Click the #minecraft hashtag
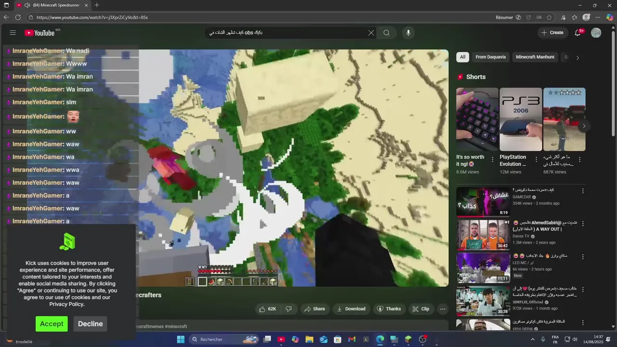This screenshot has height=347, width=617. pos(176,326)
